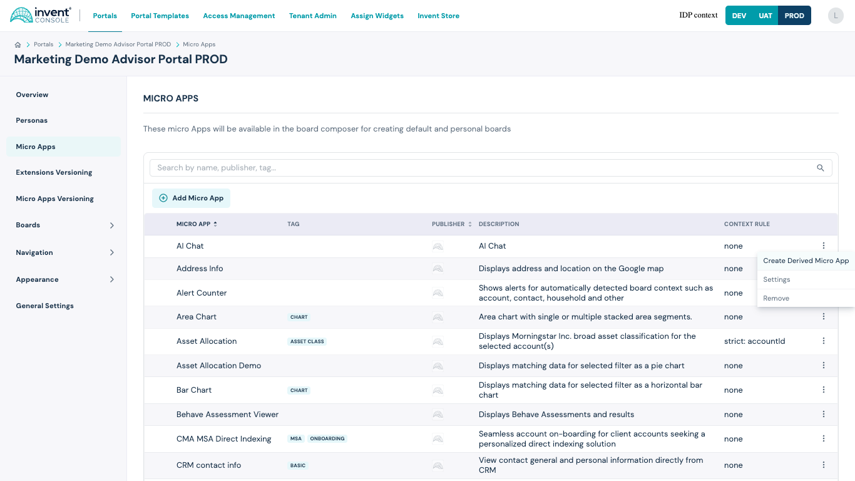Open the kebab menu for Area Chart

(824, 316)
